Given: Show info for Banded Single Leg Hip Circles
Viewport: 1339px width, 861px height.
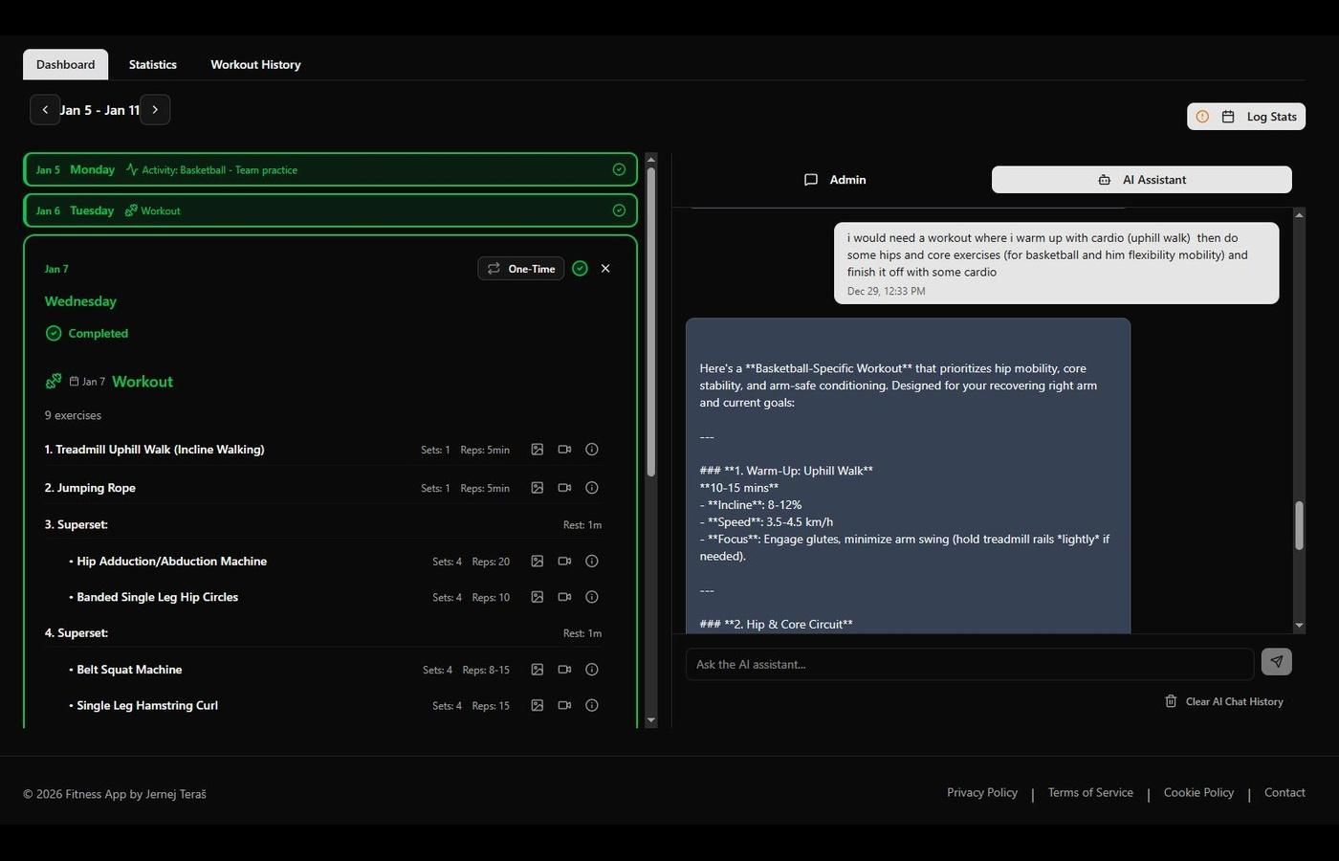Looking at the screenshot, I should tap(592, 597).
